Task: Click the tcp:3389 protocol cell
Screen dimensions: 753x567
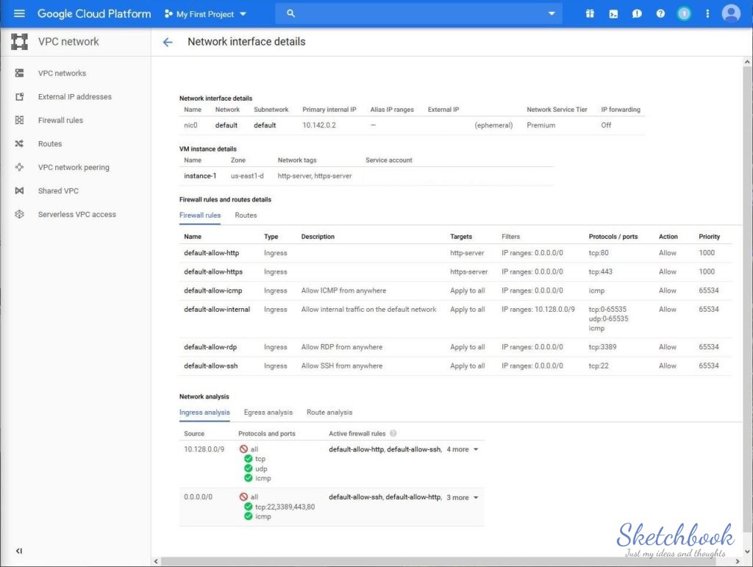Action: 602,347
